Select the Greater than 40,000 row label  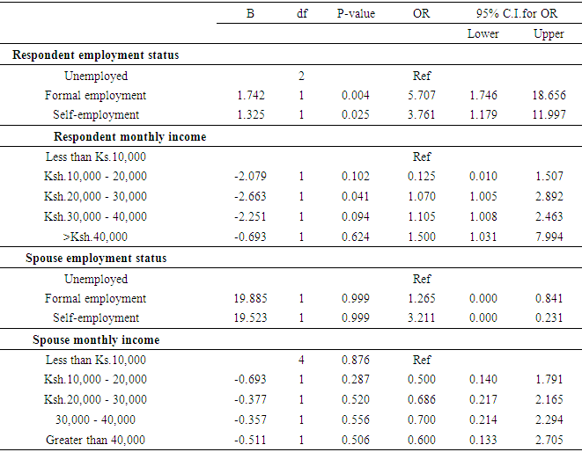tap(95, 441)
